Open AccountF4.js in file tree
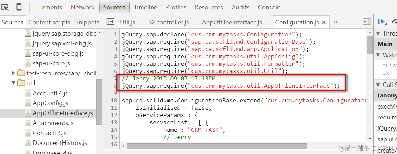 coord(50,93)
